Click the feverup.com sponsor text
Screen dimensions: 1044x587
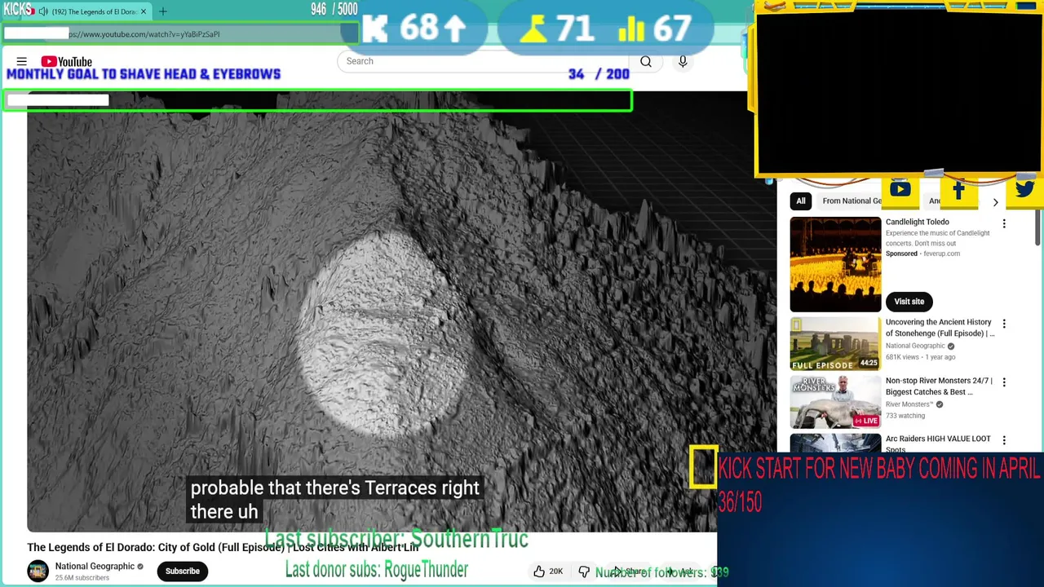pyautogui.click(x=941, y=254)
